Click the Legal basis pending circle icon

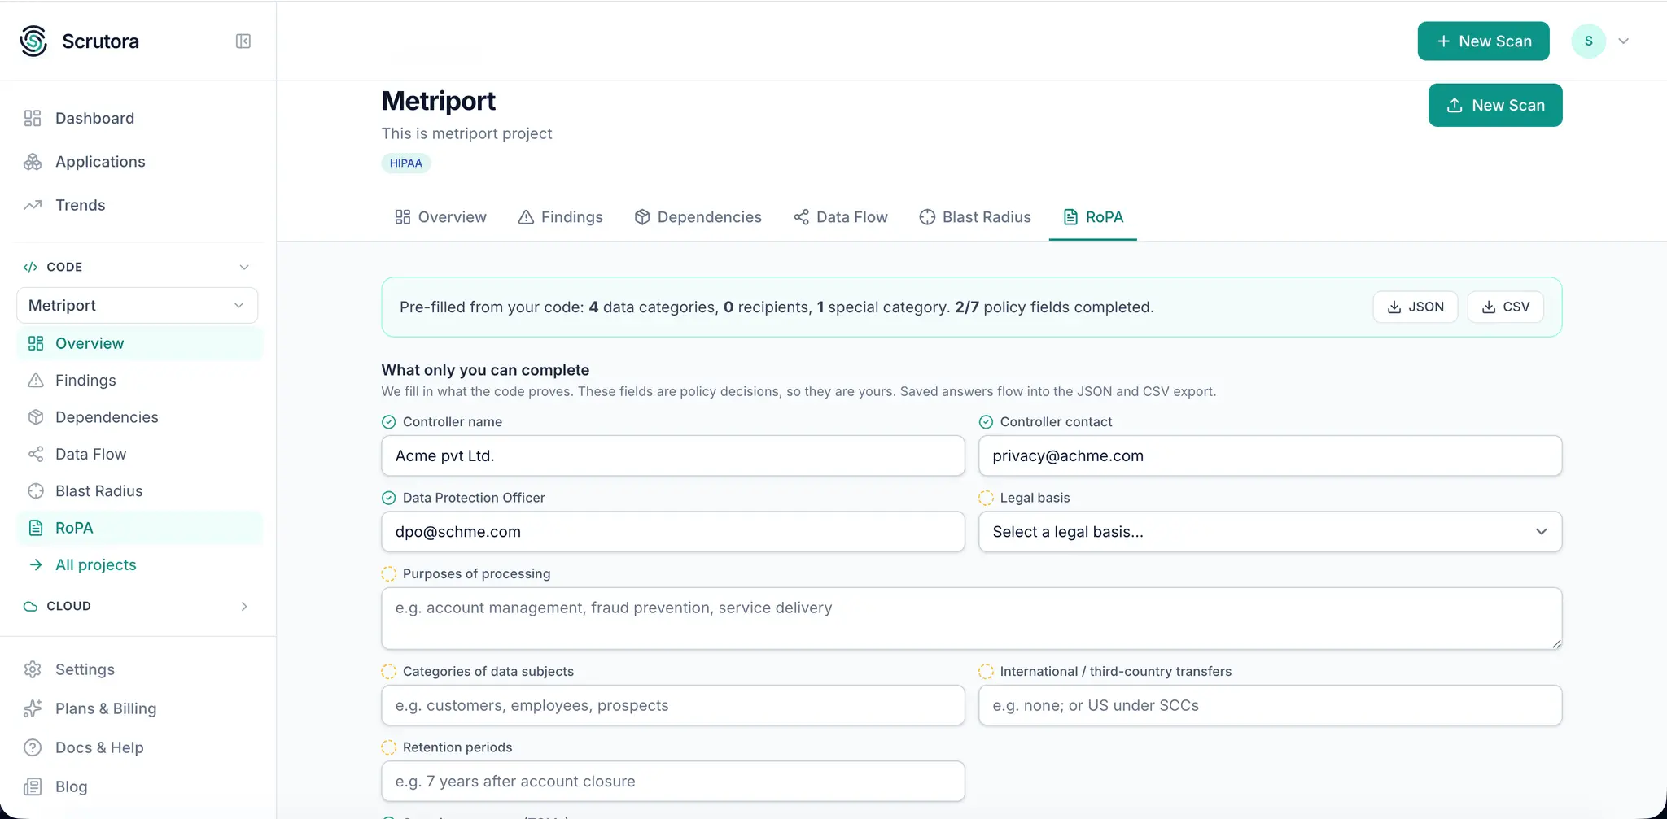[986, 498]
